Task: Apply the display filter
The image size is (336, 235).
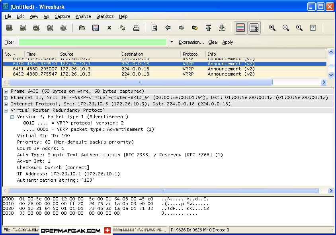Action: (228, 43)
